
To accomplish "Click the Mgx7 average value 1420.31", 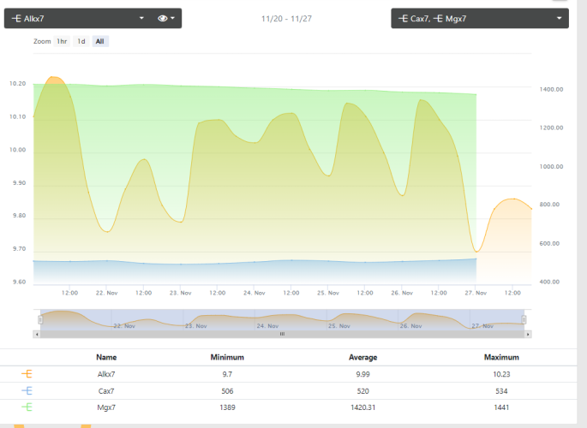I will [x=363, y=407].
